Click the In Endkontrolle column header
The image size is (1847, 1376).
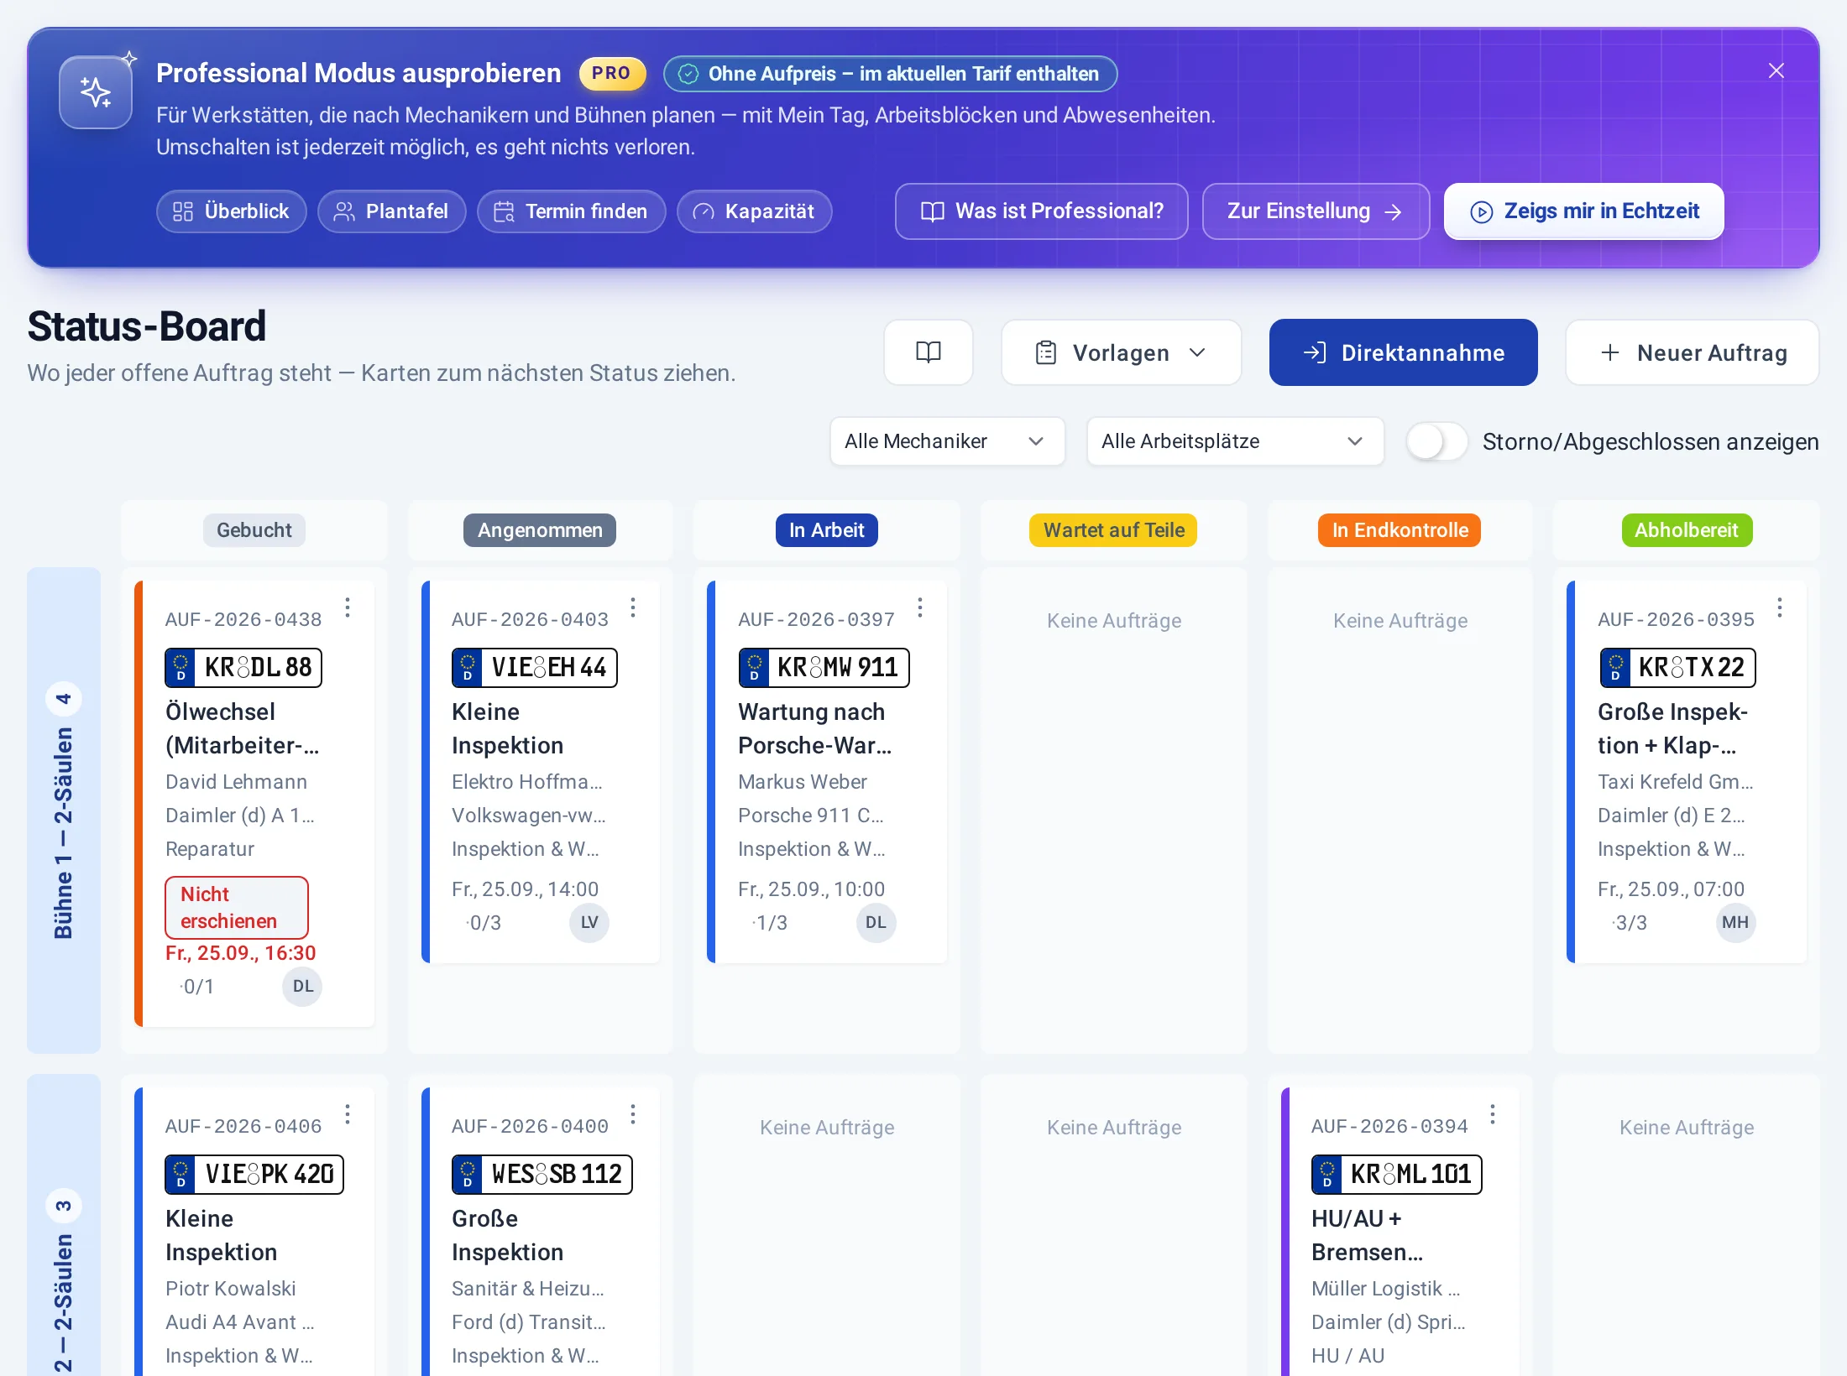click(x=1400, y=530)
